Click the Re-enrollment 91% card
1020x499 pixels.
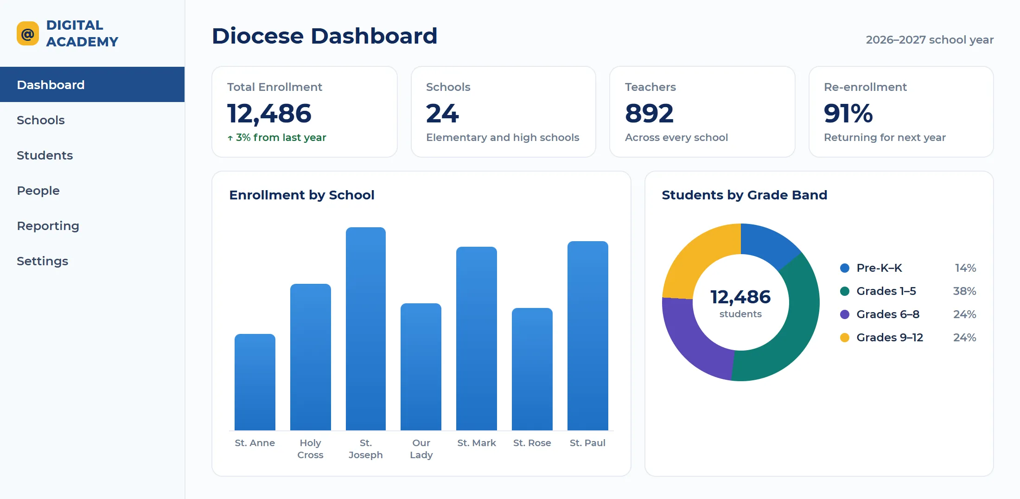point(901,112)
